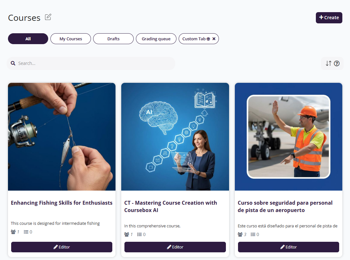Click learners icon on fishing course card
The height and width of the screenshot is (260, 350).
click(13, 232)
